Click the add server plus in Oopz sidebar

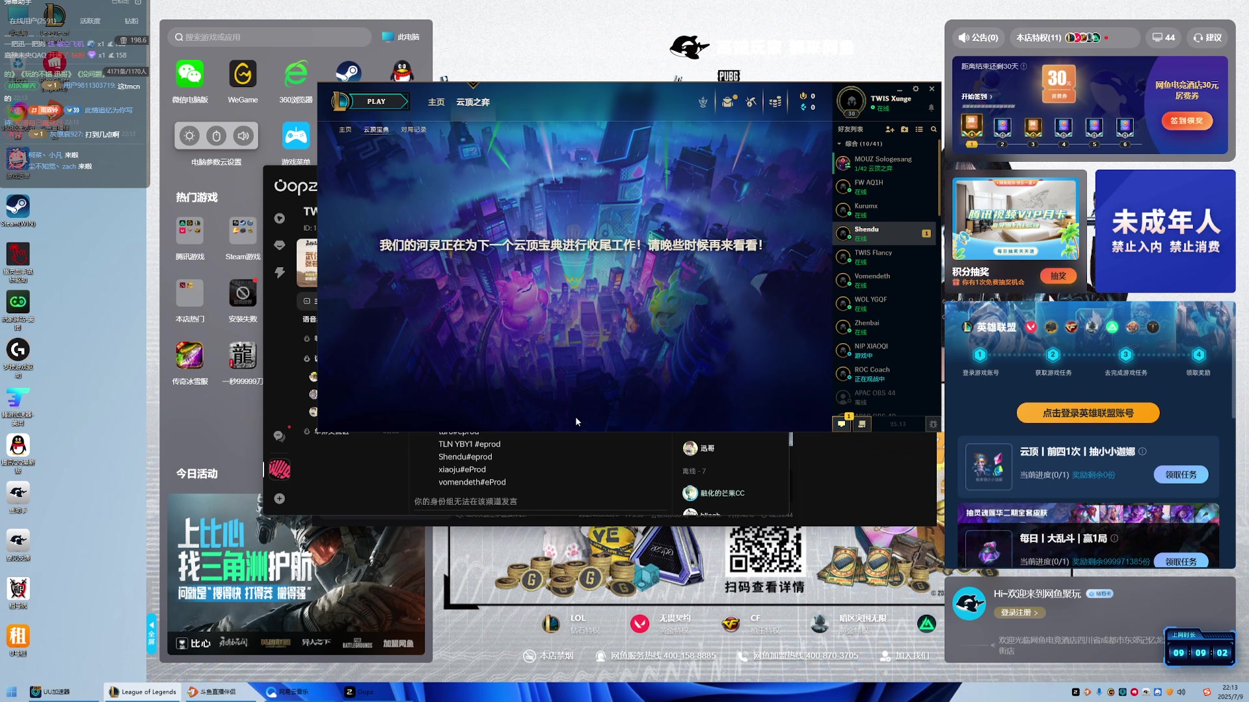pyautogui.click(x=279, y=499)
